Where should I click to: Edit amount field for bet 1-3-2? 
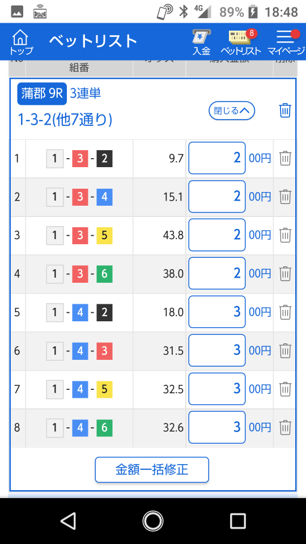[217, 158]
